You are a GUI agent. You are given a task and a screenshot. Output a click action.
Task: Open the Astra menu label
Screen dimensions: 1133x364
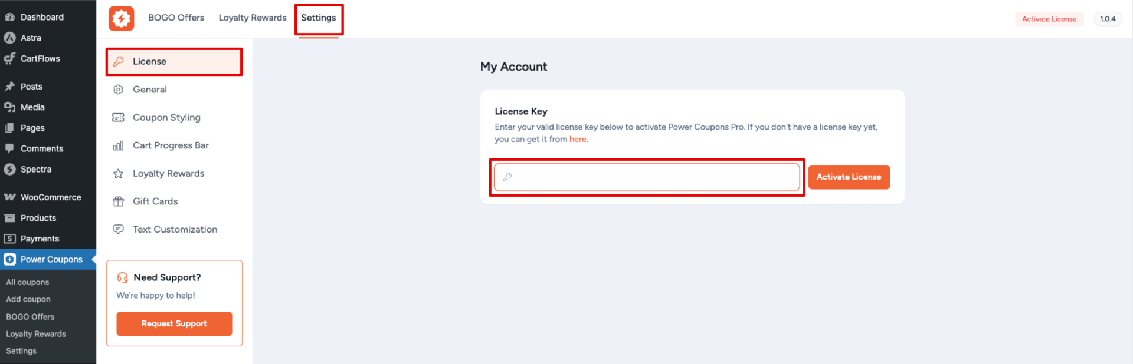coord(31,38)
